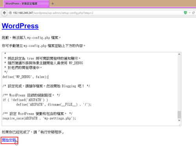Image resolution: width=196 pixels, height=146 pixels.
Task: Go back using the browser back arrow
Action: pyautogui.click(x=4, y=13)
